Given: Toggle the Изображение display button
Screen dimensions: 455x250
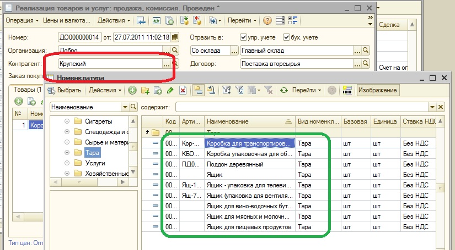Looking at the screenshot, I should [378, 90].
